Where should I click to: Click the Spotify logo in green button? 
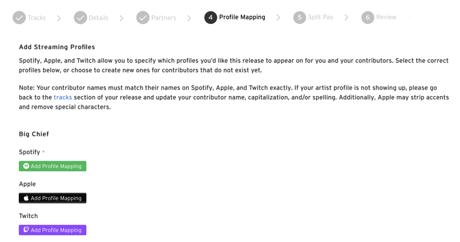26,166
